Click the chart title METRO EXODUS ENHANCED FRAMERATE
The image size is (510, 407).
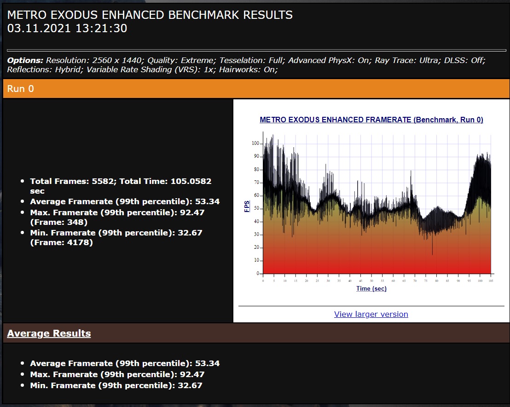click(x=371, y=120)
